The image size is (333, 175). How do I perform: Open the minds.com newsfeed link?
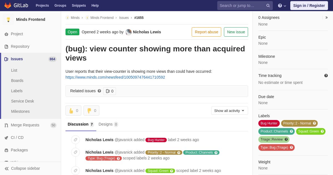pyautogui.click(x=115, y=77)
